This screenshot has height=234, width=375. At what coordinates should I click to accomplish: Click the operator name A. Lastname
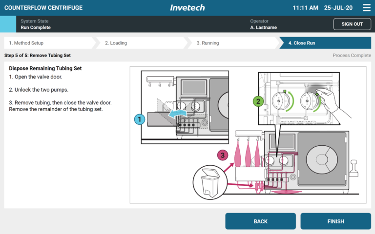(x=263, y=27)
